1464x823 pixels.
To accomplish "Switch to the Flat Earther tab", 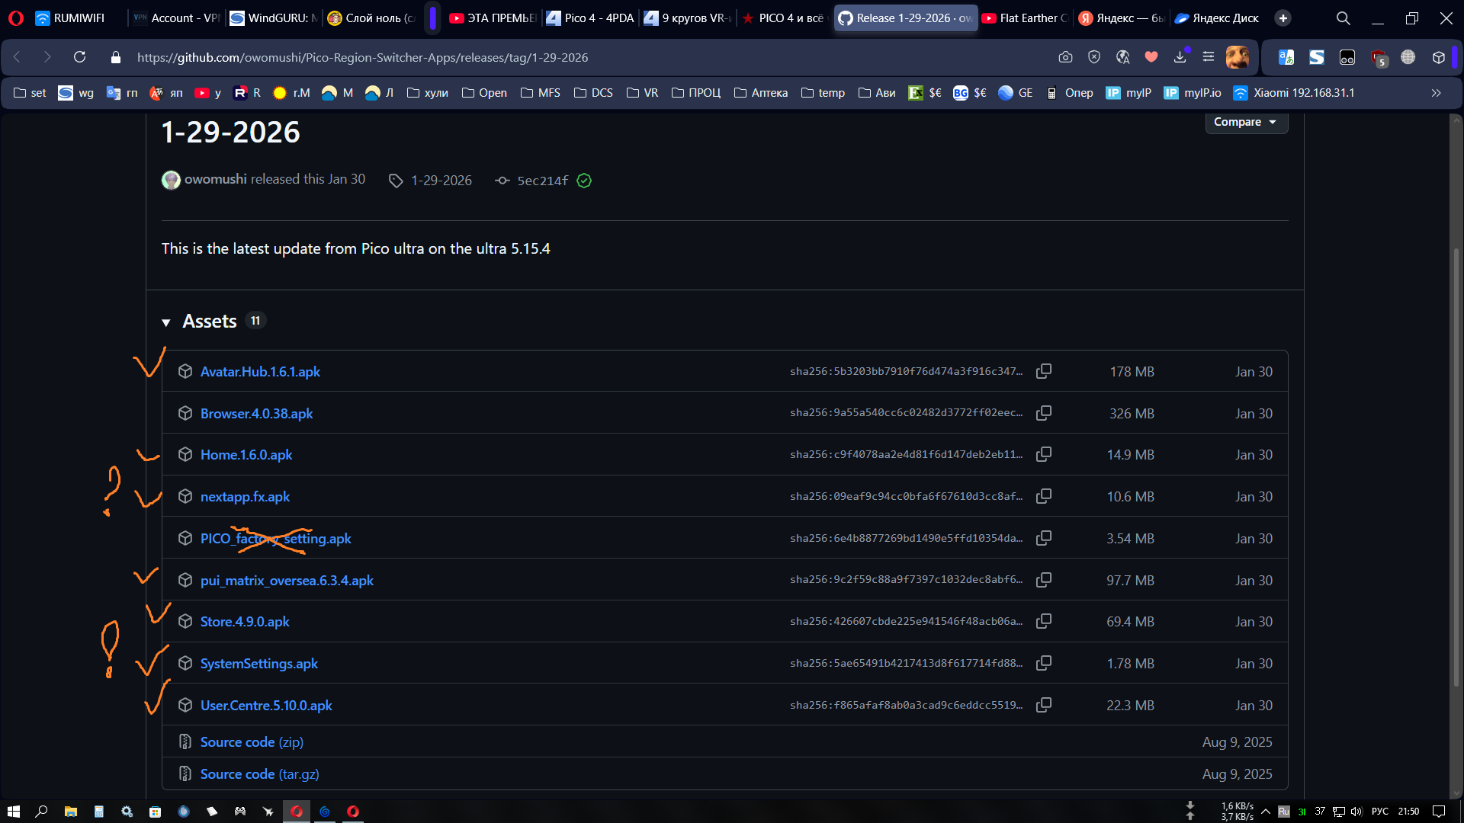I will (1026, 18).
